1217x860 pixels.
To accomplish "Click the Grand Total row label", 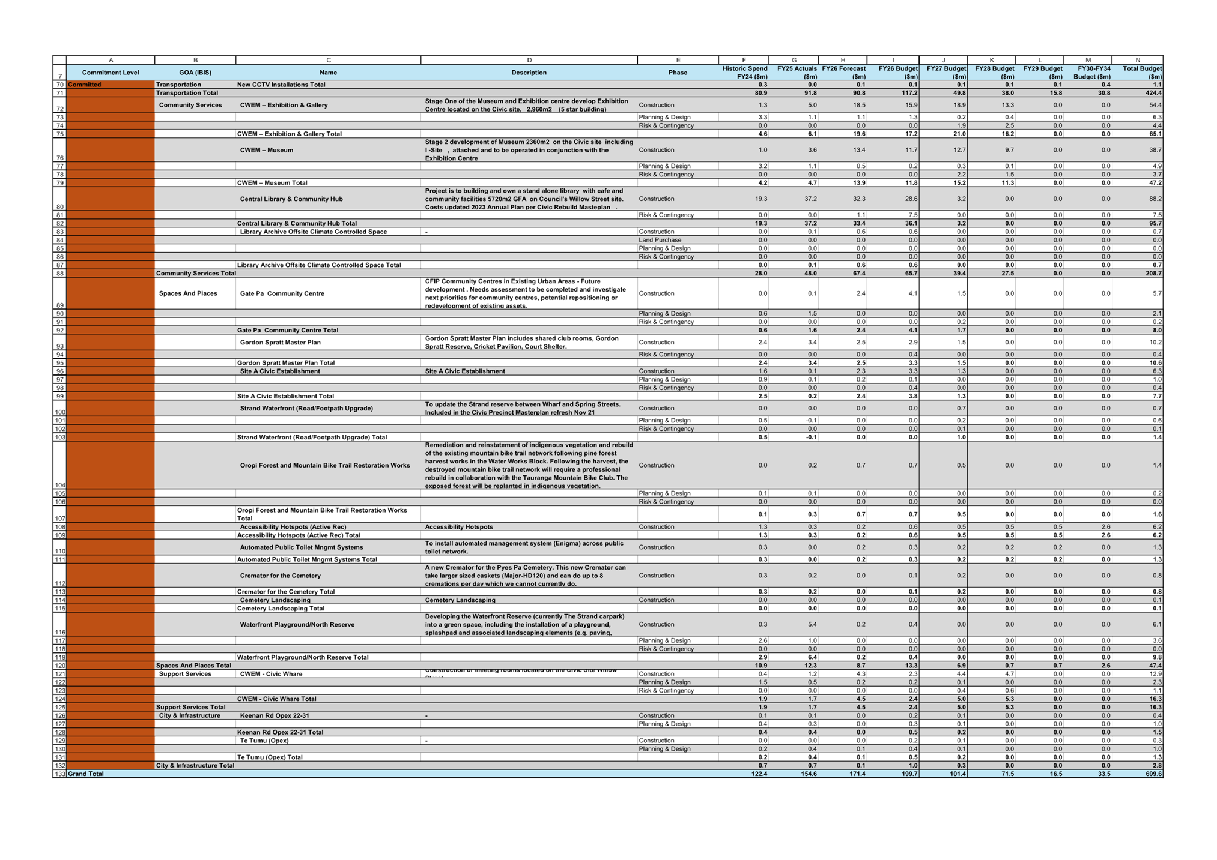I will point(86,774).
